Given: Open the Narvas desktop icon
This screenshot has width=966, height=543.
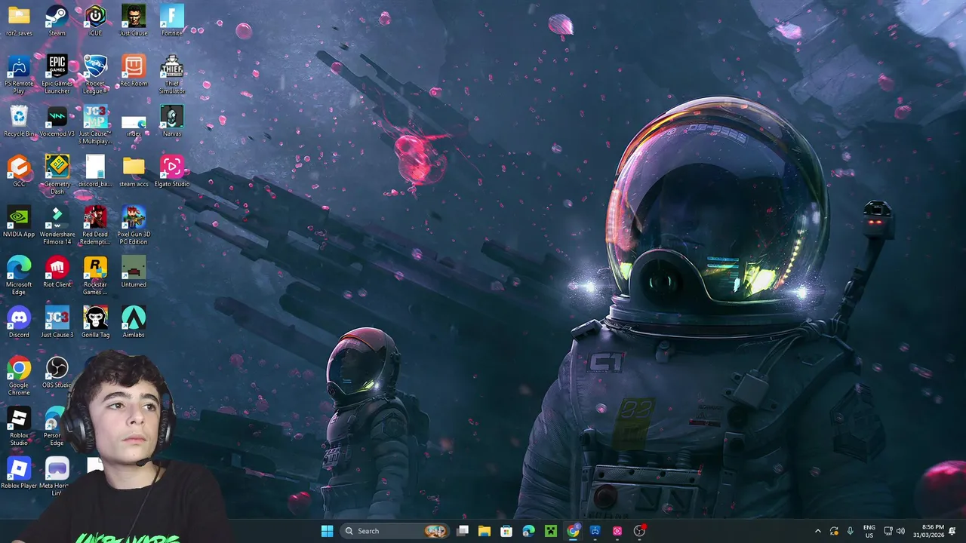Looking at the screenshot, I should click(x=172, y=121).
